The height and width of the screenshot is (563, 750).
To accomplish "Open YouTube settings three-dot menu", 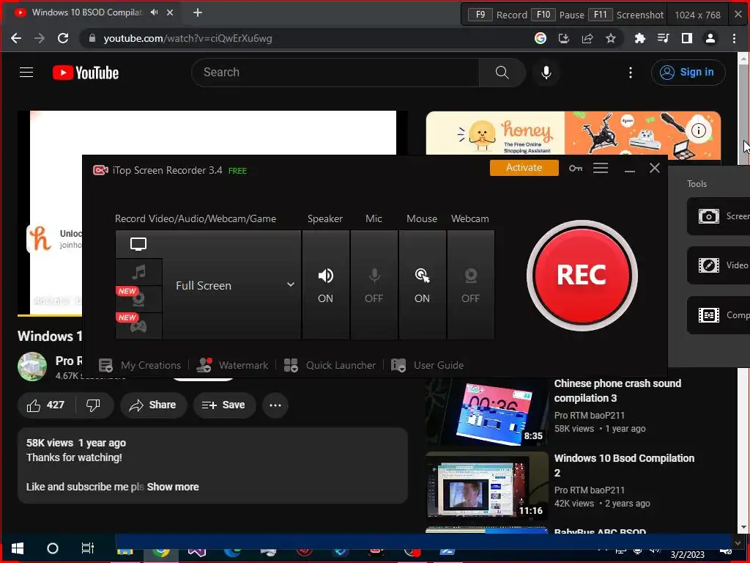I will click(x=631, y=73).
